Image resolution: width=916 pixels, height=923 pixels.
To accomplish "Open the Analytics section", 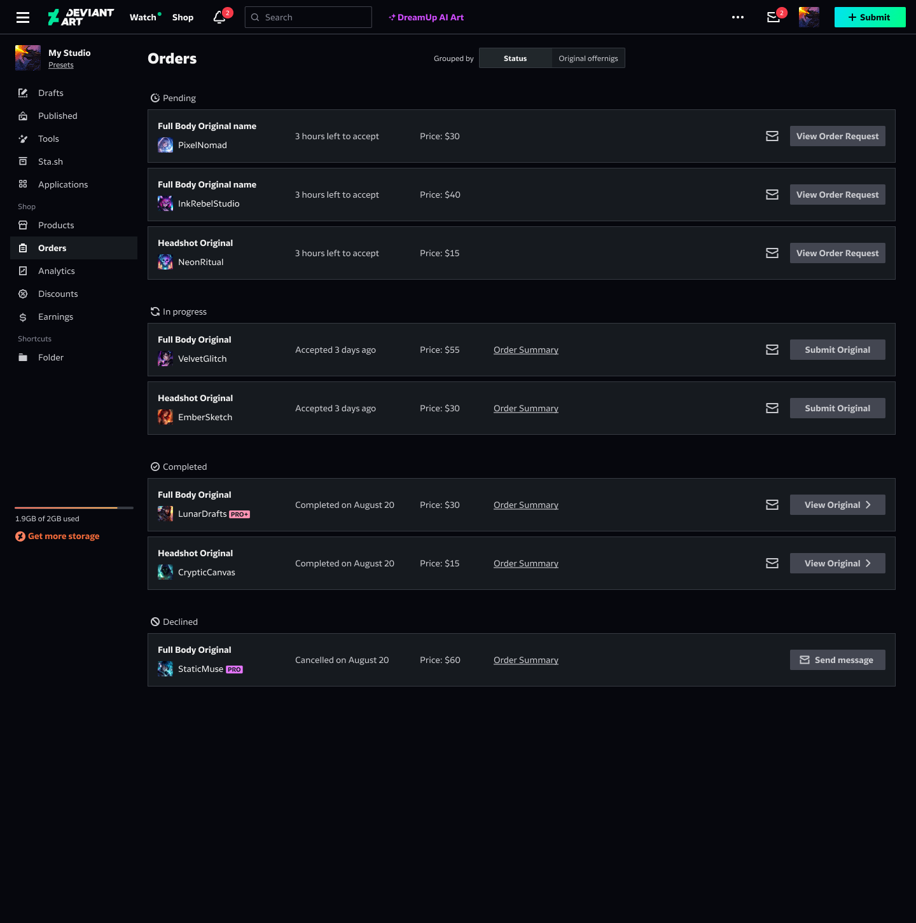I will 56,271.
